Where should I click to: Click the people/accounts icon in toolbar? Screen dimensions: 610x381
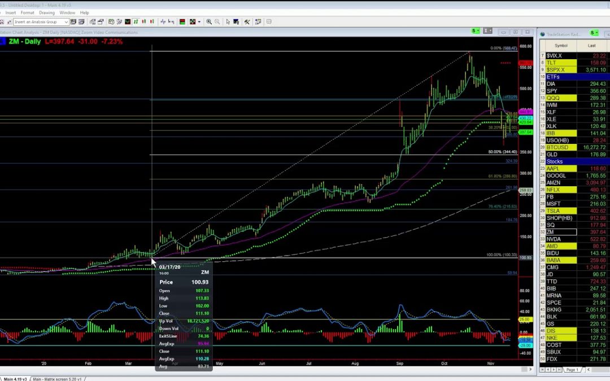point(119,22)
